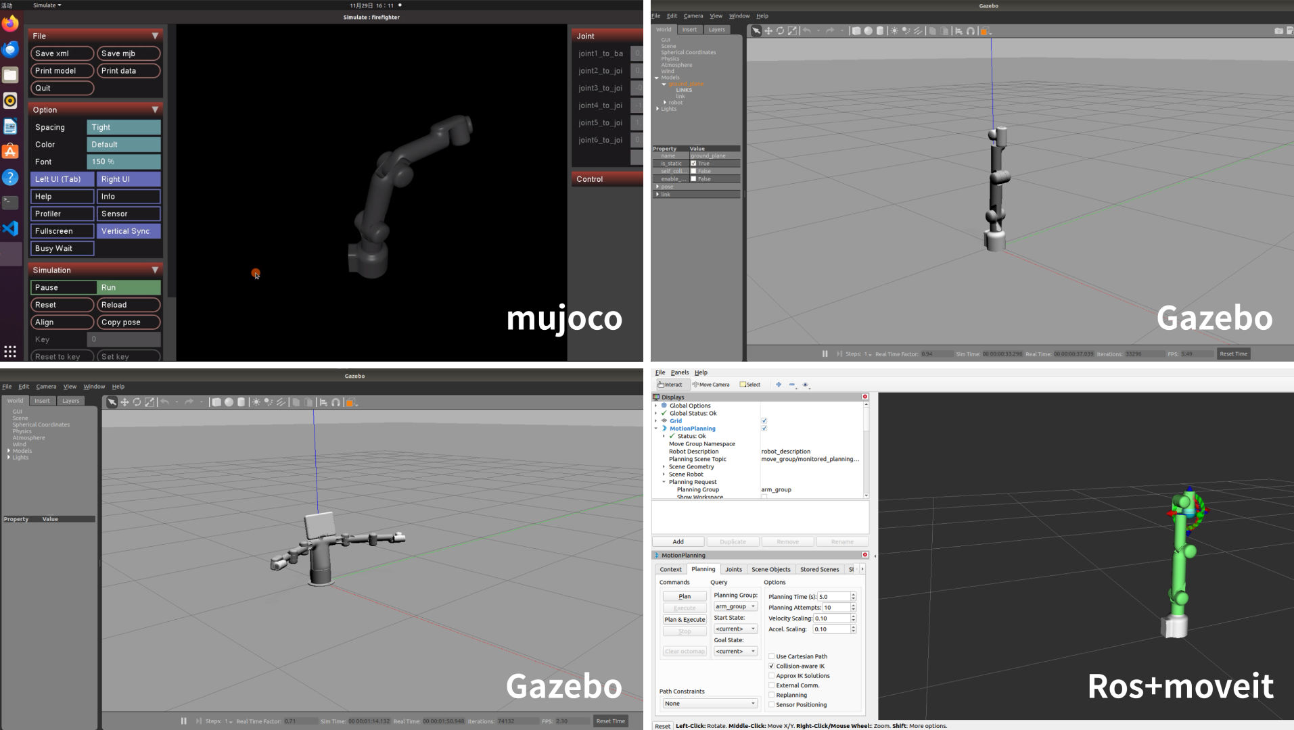Viewport: 1294px width, 730px height.
Task: Switch to the Joints tab in MotionPlanning
Action: click(x=733, y=569)
